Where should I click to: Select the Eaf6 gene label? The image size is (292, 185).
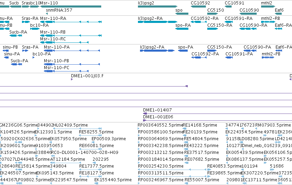coord(279,10)
